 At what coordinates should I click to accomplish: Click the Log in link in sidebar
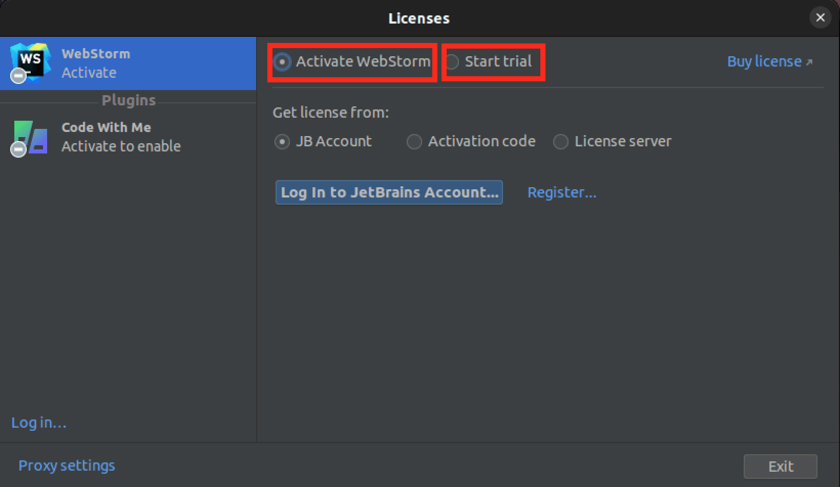pos(39,423)
